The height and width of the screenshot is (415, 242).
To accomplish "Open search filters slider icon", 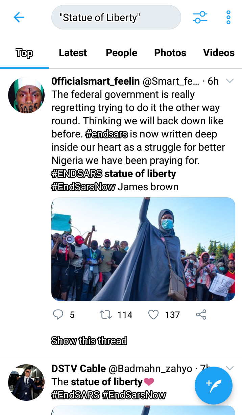I will (200, 17).
